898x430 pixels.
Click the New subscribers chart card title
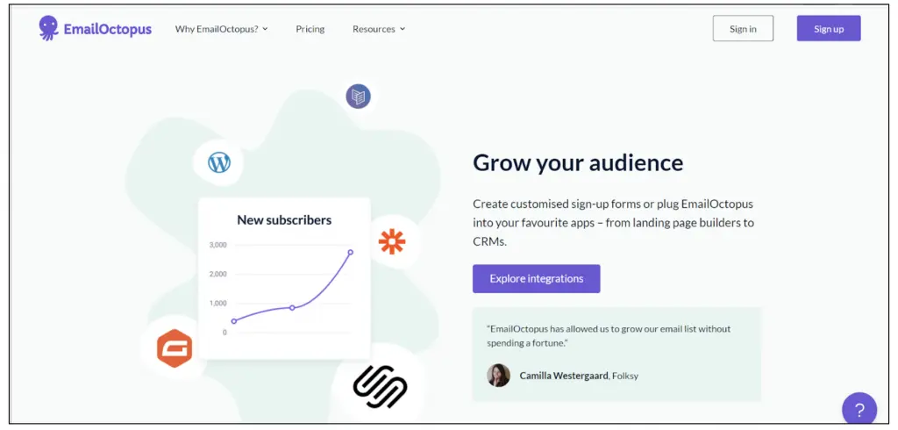284,219
